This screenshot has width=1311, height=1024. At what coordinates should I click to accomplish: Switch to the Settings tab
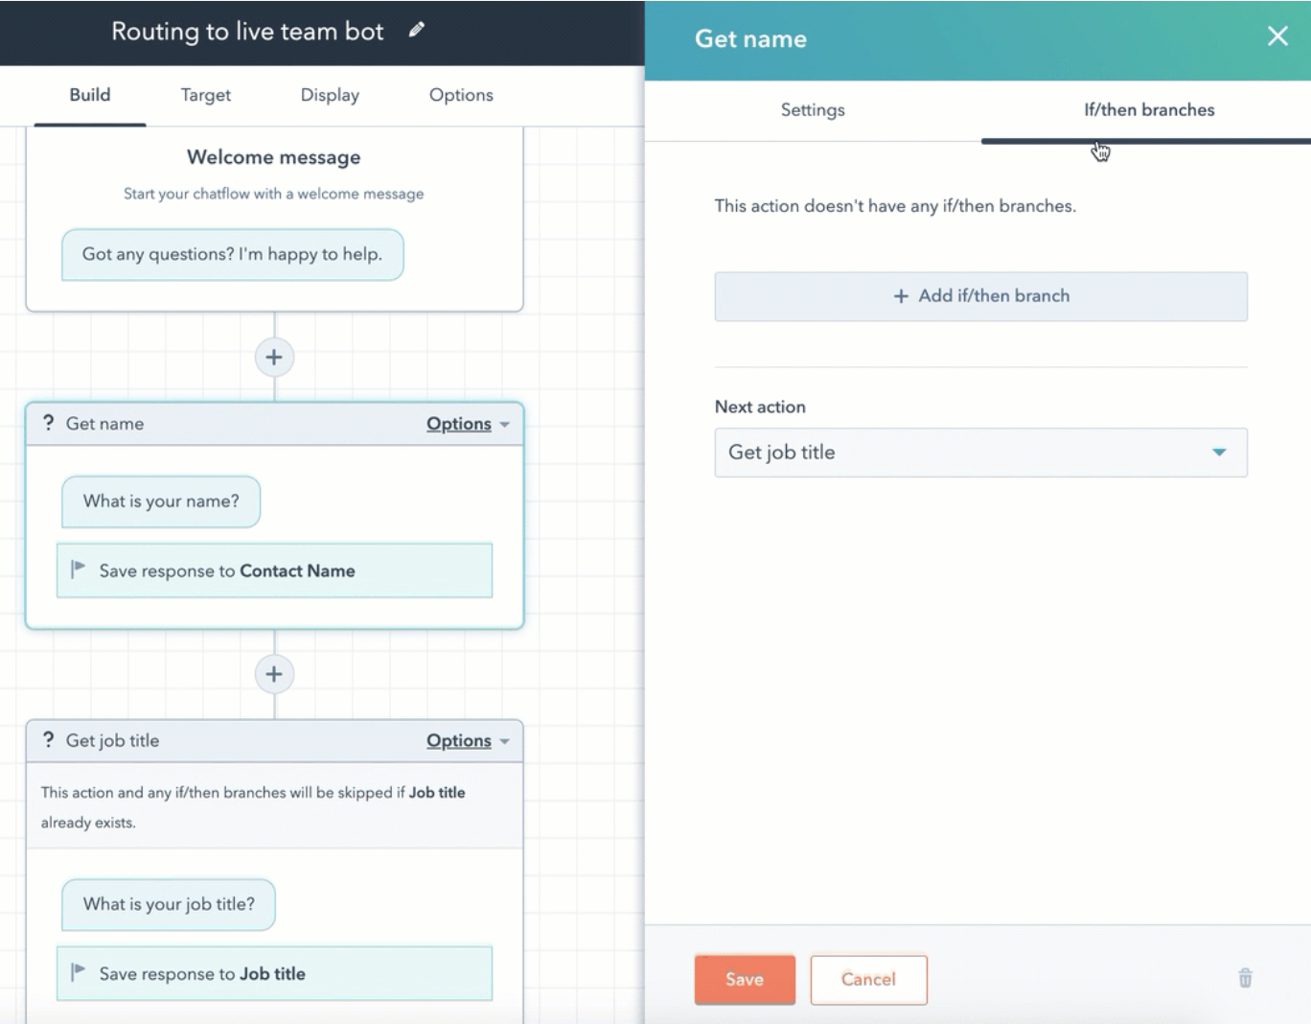813,110
